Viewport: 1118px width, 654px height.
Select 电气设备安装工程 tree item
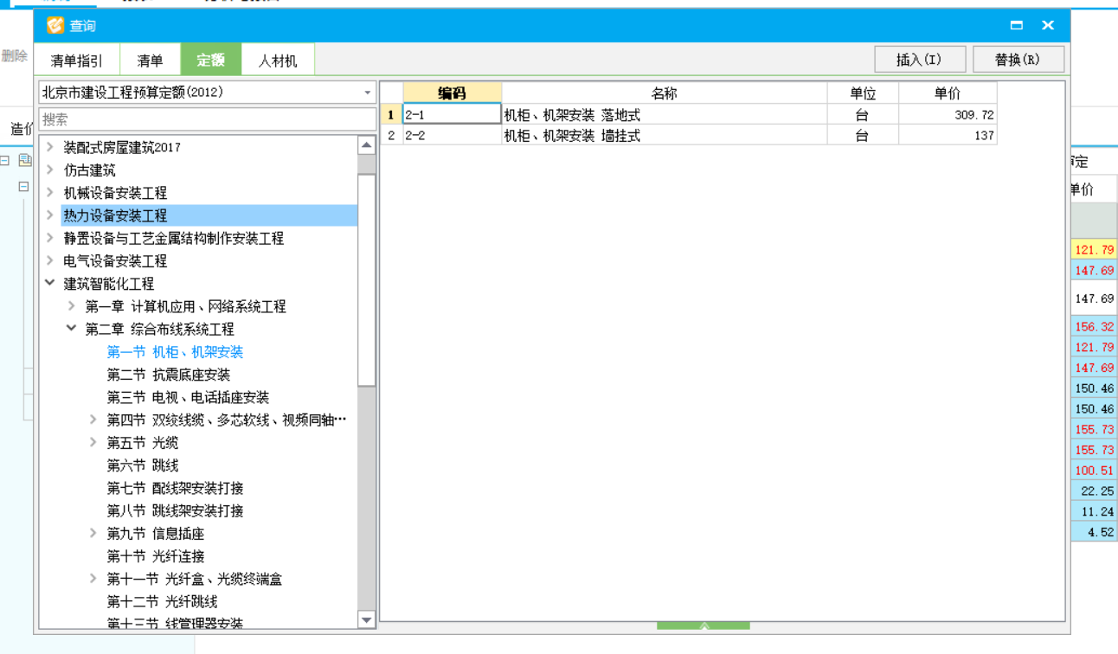(x=115, y=261)
